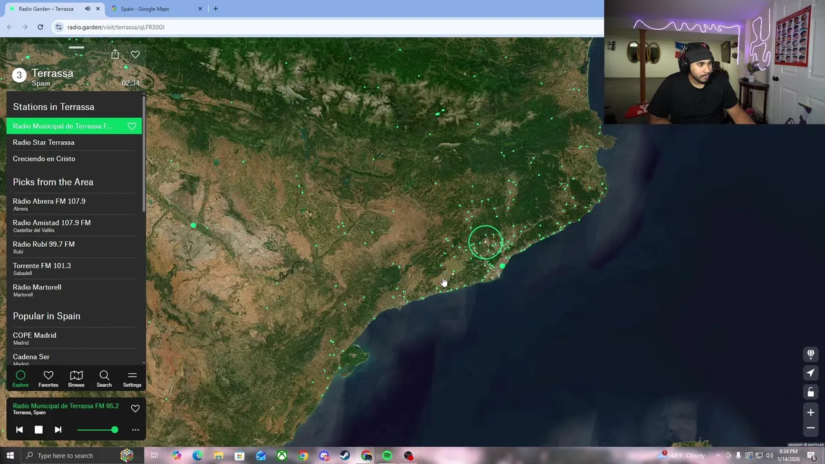Open the Favorites tab
This screenshot has height=464, width=825.
[48, 379]
